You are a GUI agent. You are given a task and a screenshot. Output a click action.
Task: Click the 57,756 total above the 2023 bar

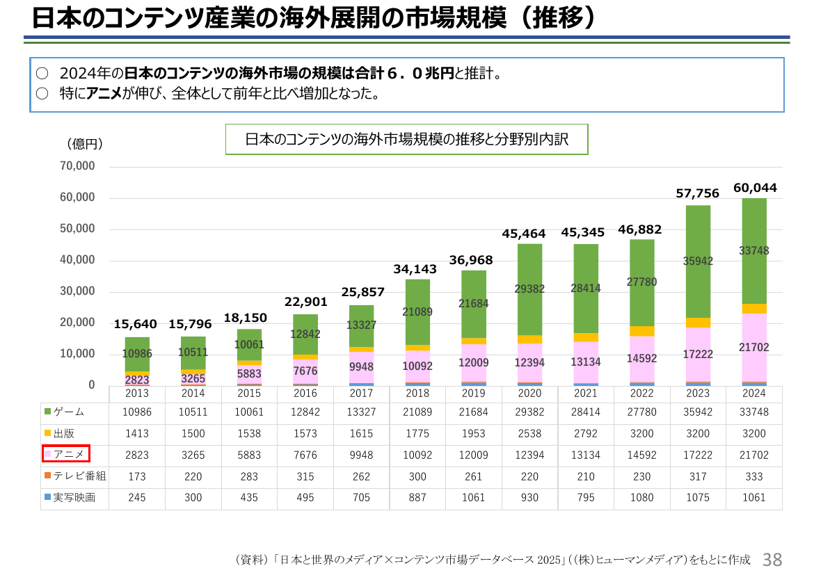(x=697, y=193)
